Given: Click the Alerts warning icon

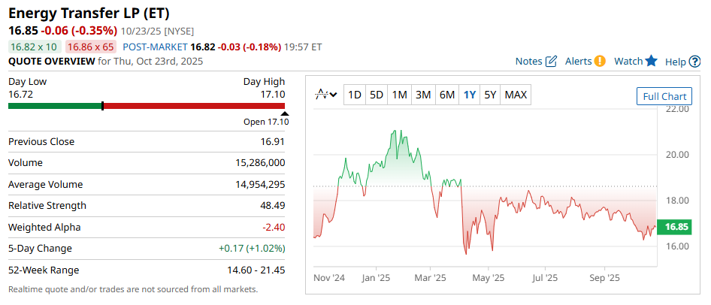Looking at the screenshot, I should [x=600, y=62].
